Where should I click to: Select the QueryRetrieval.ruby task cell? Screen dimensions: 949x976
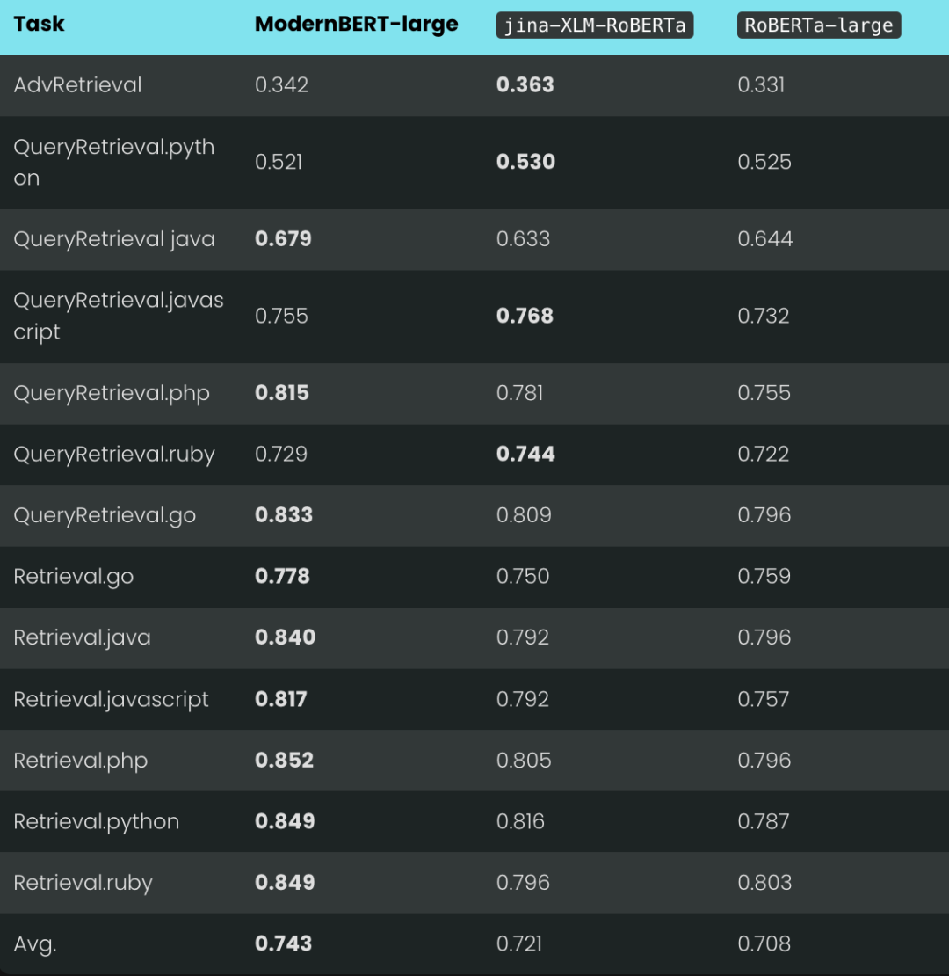pyautogui.click(x=114, y=455)
